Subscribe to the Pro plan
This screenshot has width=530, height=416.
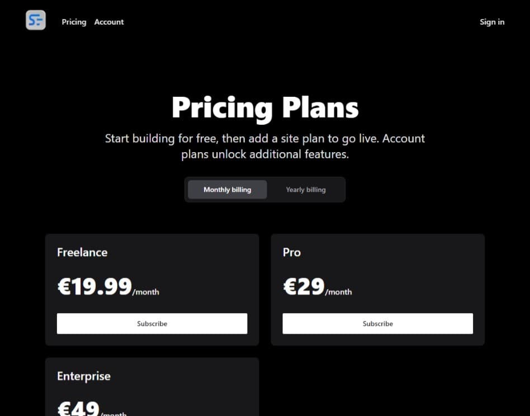click(x=377, y=323)
